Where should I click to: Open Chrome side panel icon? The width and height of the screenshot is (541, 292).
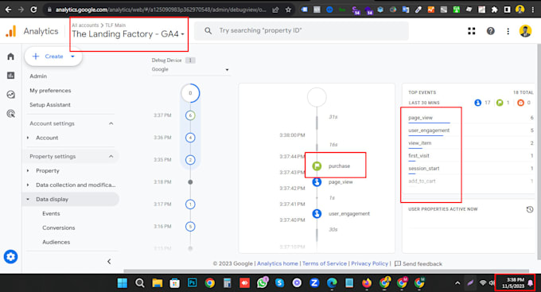[507, 10]
